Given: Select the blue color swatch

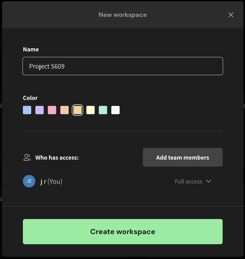Looking at the screenshot, I should pyautogui.click(x=27, y=110).
